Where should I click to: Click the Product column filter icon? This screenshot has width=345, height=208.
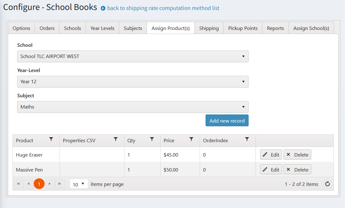click(51, 139)
